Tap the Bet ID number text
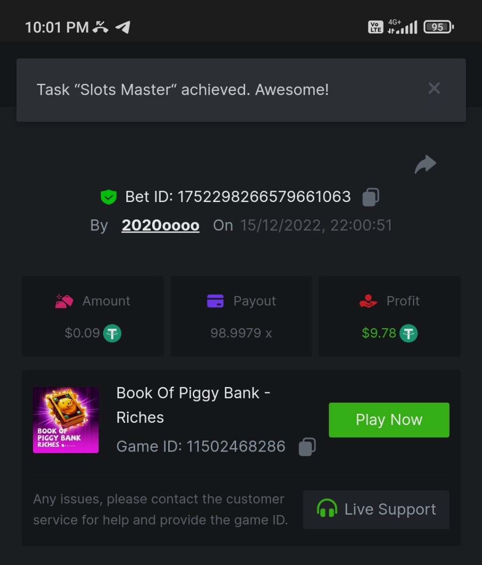This screenshot has width=482, height=565. point(264,197)
